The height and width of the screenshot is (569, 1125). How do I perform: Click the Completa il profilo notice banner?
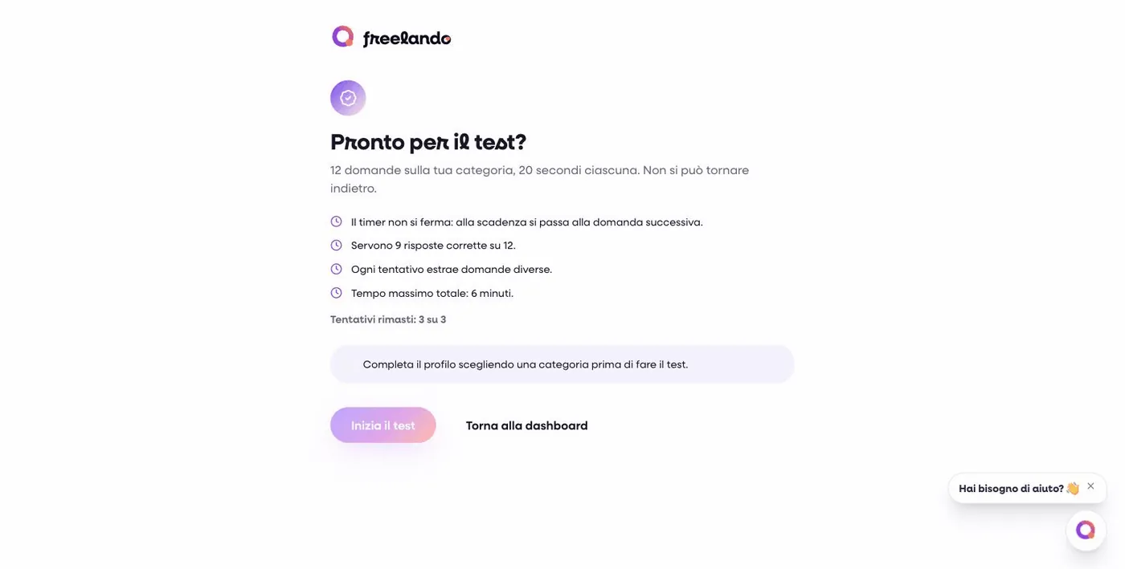(x=562, y=364)
